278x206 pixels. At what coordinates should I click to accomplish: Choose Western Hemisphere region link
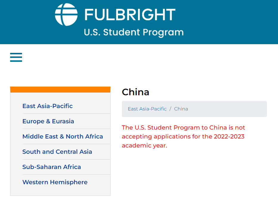(x=55, y=182)
